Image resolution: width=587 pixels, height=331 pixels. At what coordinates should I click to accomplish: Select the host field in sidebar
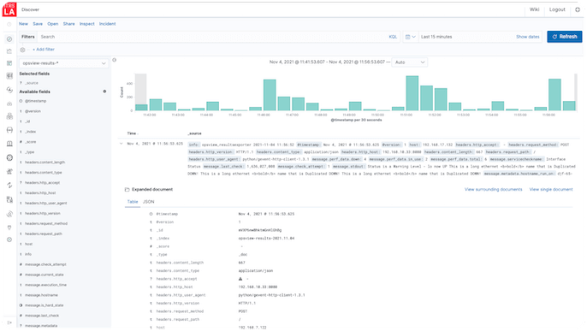coord(29,245)
